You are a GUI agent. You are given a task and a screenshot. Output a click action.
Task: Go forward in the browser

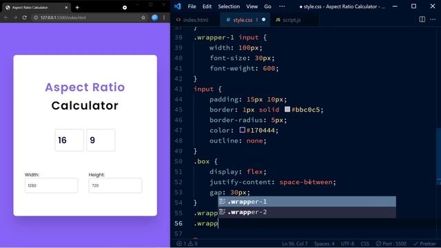[15, 17]
